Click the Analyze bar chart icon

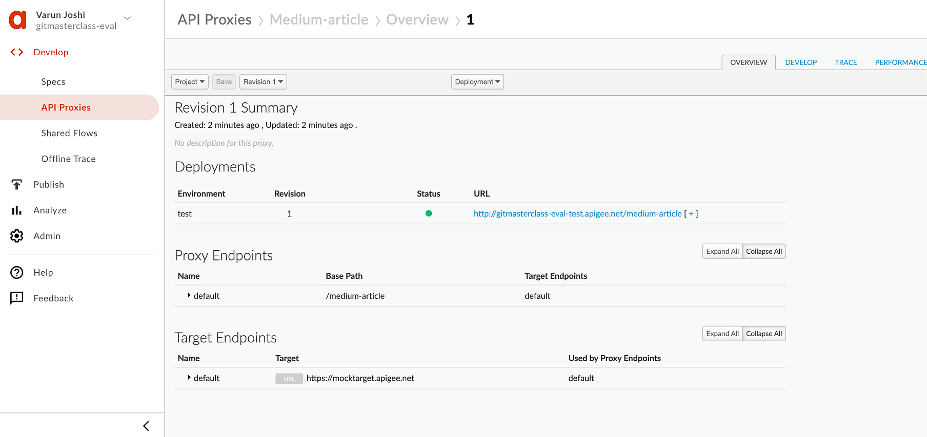click(17, 210)
